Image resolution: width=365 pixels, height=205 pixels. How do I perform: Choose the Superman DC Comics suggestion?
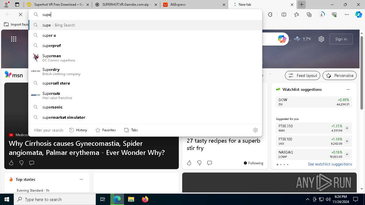(145, 58)
